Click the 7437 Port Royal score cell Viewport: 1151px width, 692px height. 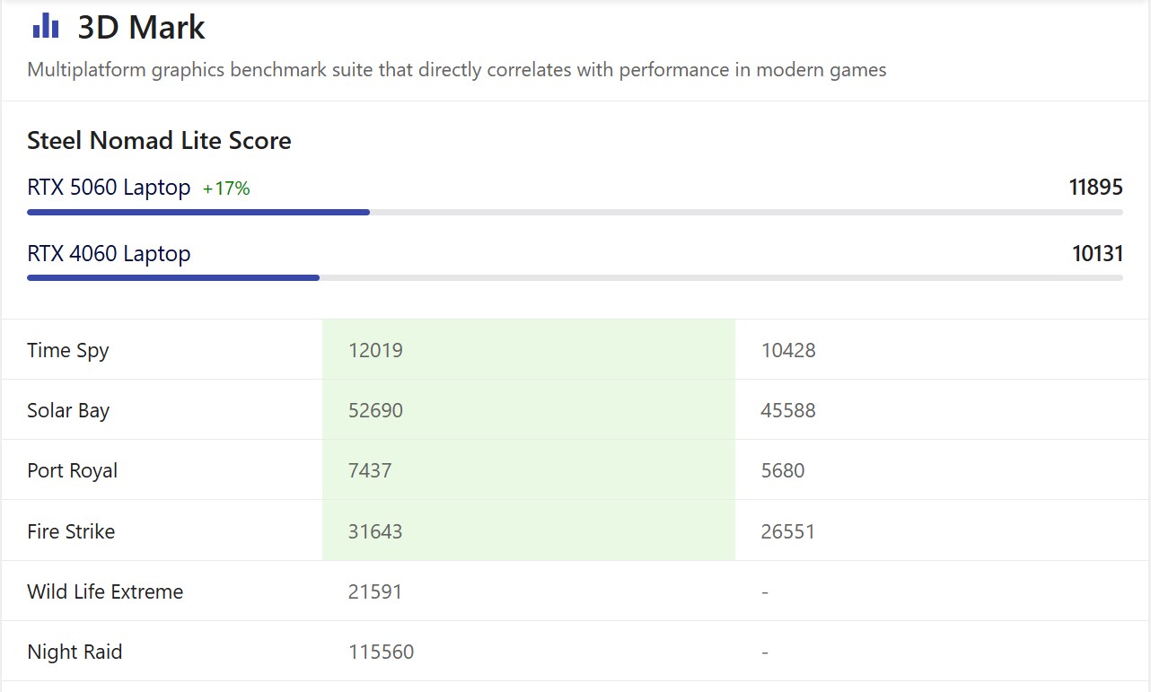[529, 470]
